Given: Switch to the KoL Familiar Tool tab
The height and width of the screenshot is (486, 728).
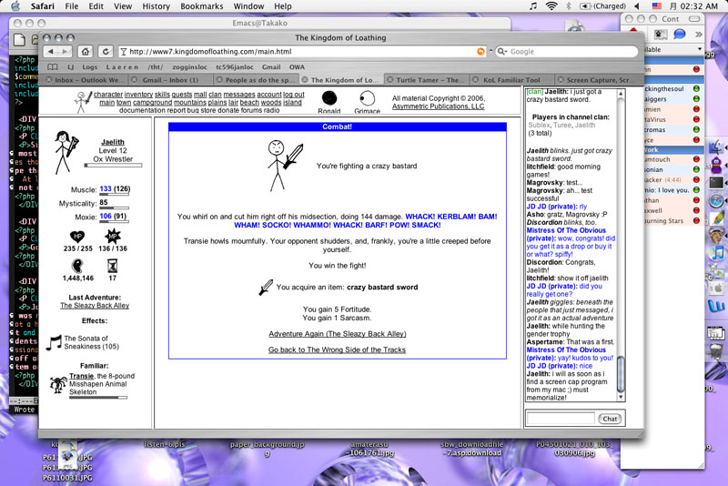Looking at the screenshot, I should [x=511, y=80].
